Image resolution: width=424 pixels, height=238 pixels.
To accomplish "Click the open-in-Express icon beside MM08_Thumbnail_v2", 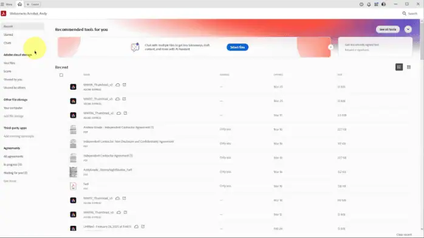I will pyautogui.click(x=125, y=85).
